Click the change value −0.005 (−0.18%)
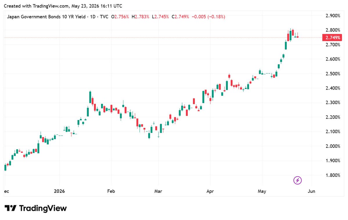348x220 pixels. [208, 17]
